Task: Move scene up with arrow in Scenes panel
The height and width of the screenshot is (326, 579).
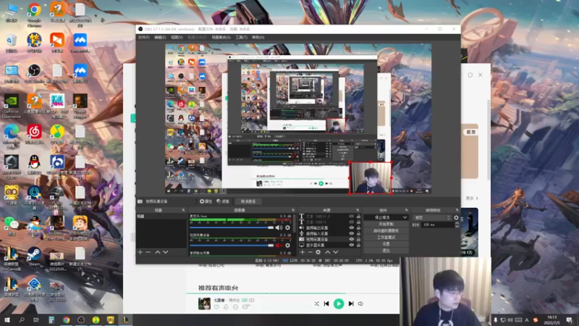Action: point(158,252)
